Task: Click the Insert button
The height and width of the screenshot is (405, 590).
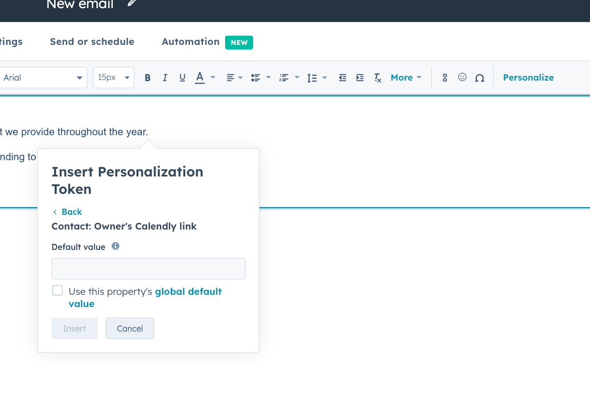Action: (x=75, y=328)
